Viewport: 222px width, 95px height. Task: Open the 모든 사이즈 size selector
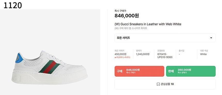click(165, 38)
